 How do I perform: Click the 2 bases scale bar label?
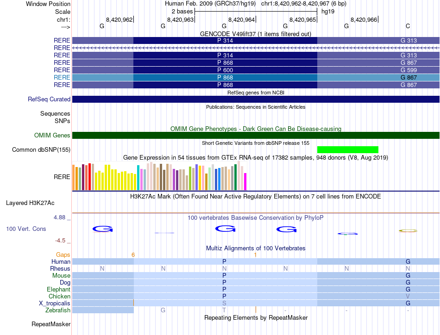(182, 12)
